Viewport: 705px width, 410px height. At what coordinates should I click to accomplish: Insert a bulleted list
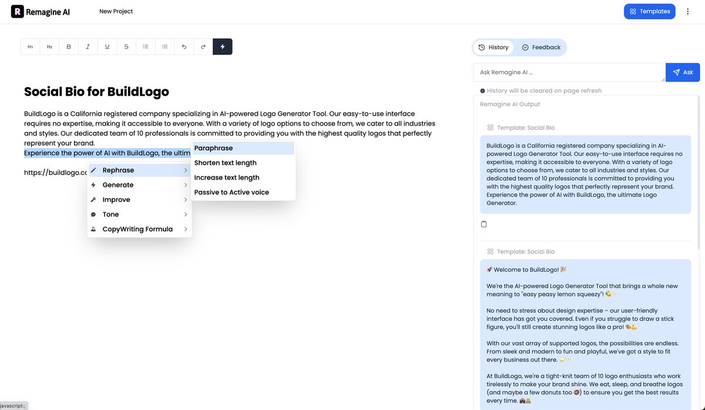[x=146, y=47]
